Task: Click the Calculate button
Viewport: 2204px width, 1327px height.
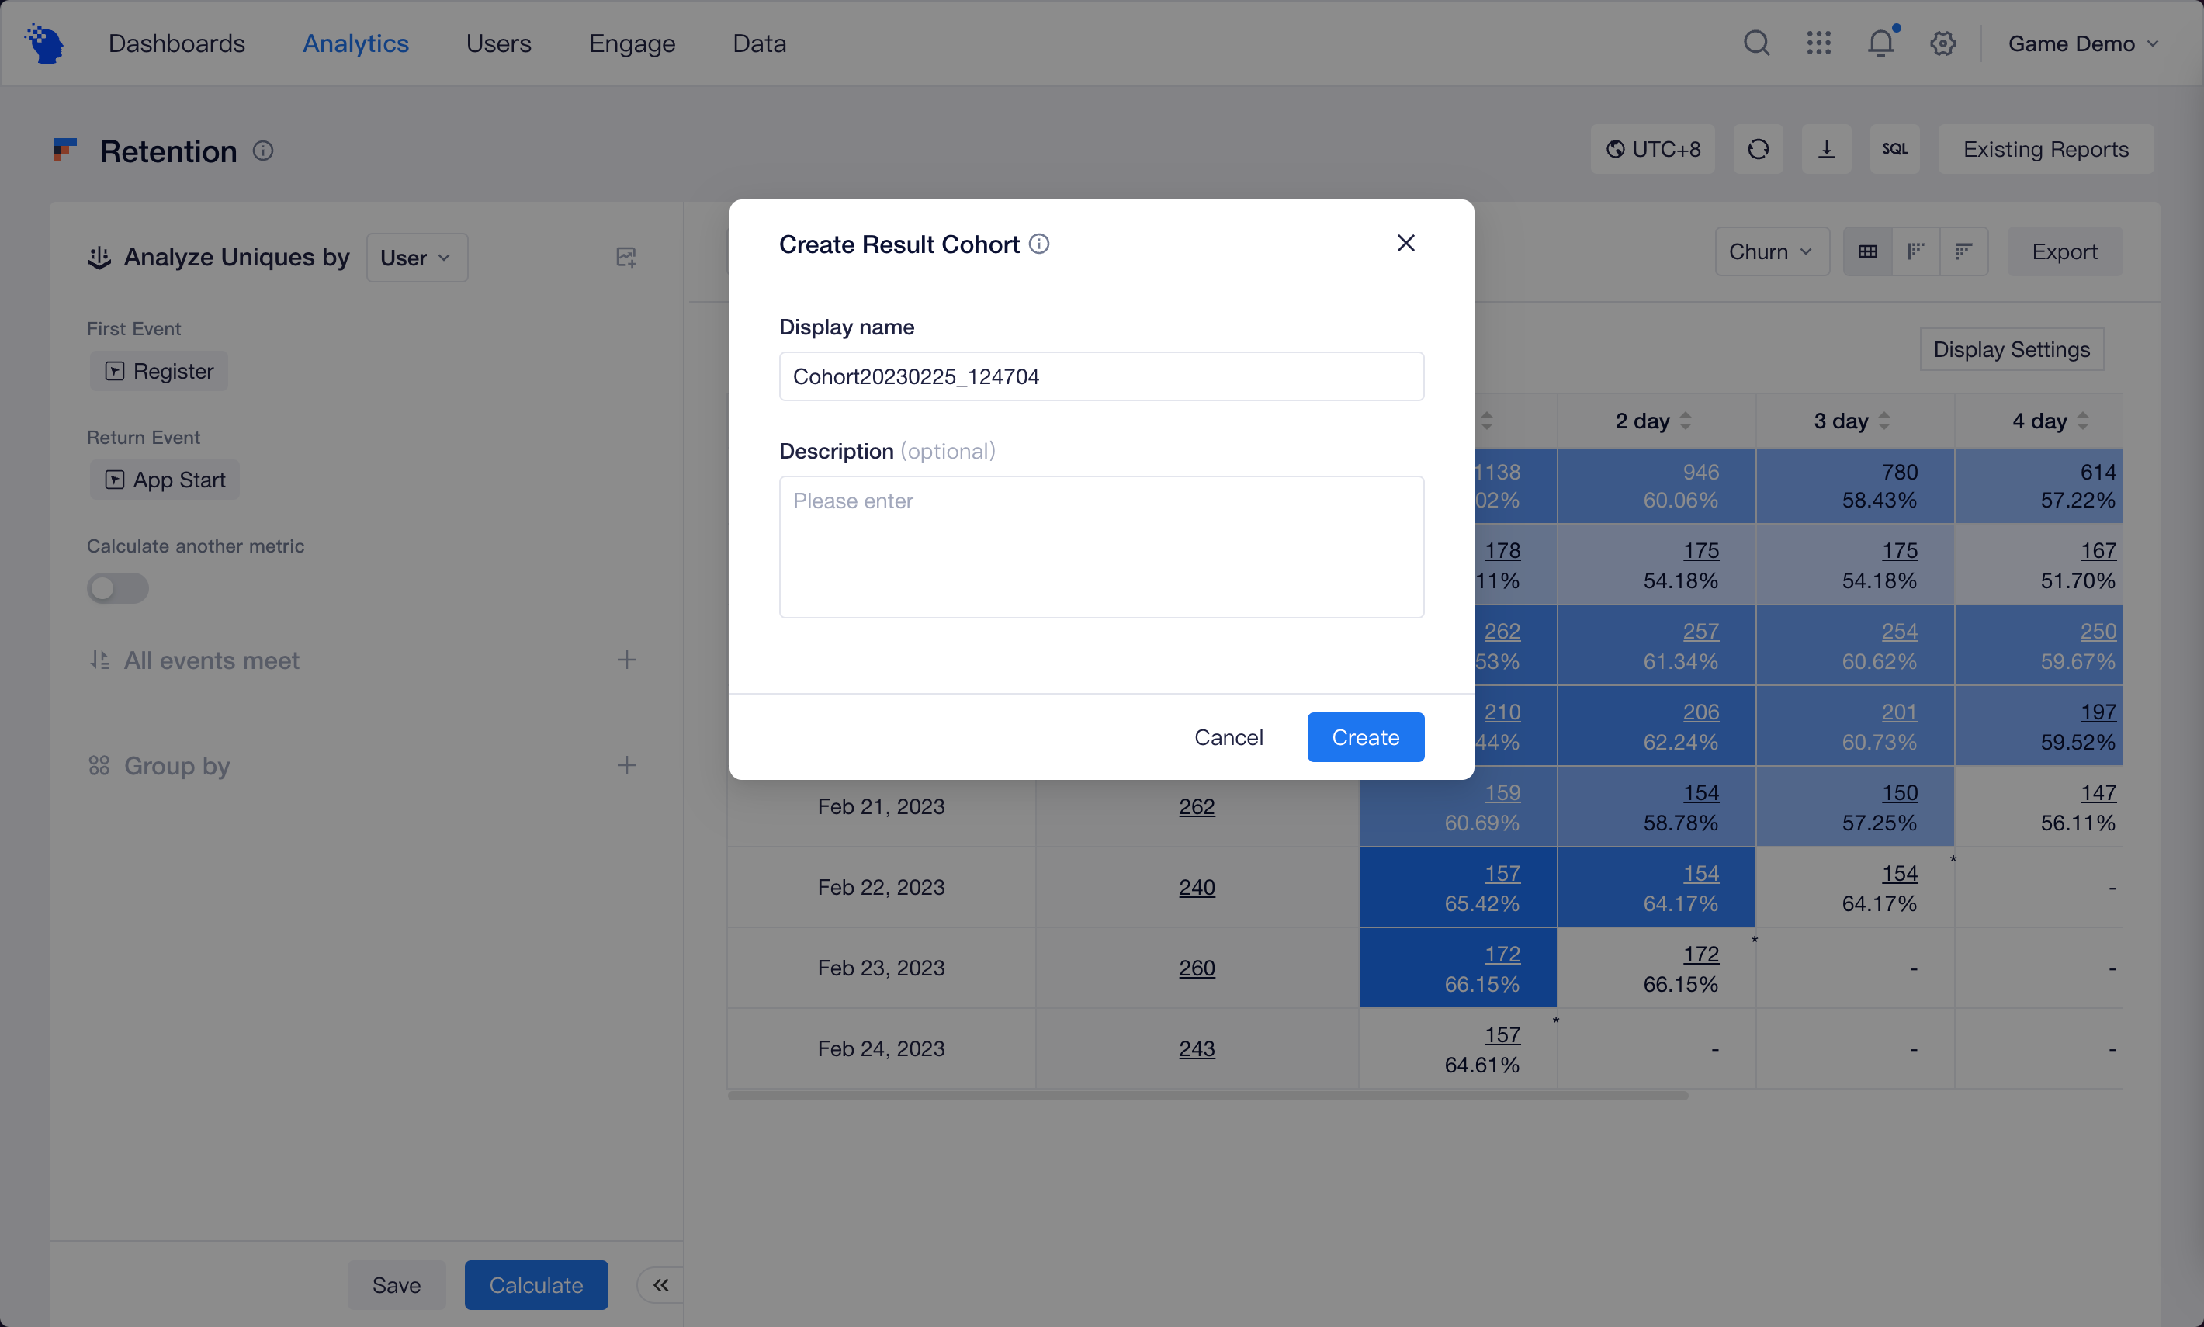Action: [535, 1285]
